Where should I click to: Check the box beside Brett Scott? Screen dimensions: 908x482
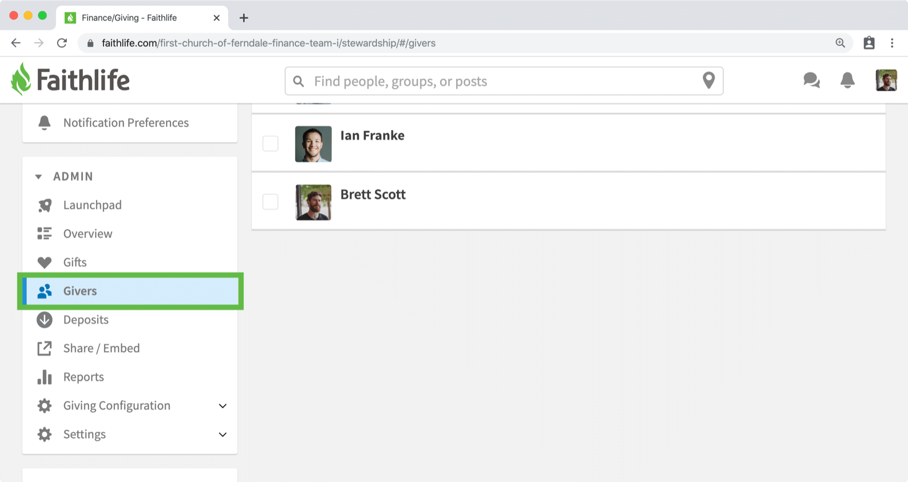[270, 202]
